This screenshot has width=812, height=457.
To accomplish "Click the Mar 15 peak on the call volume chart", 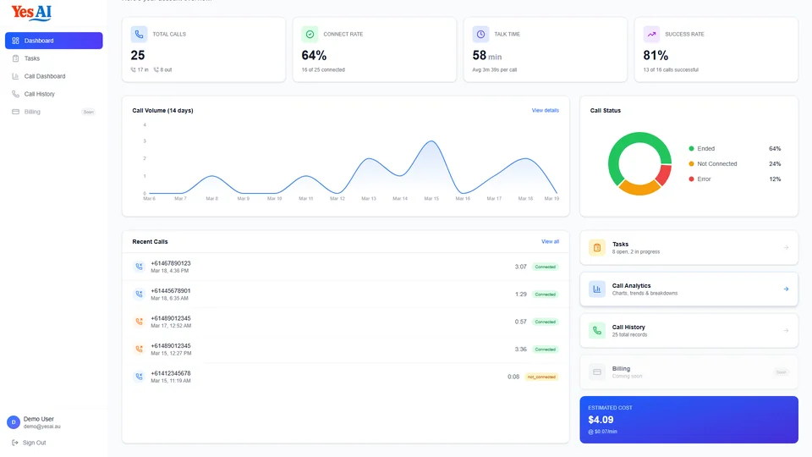I will click(x=431, y=141).
